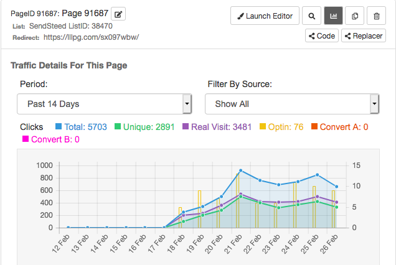Screen dimensions: 396x265
Task: Click the yellow Optin legend swatch
Action: tap(263, 127)
